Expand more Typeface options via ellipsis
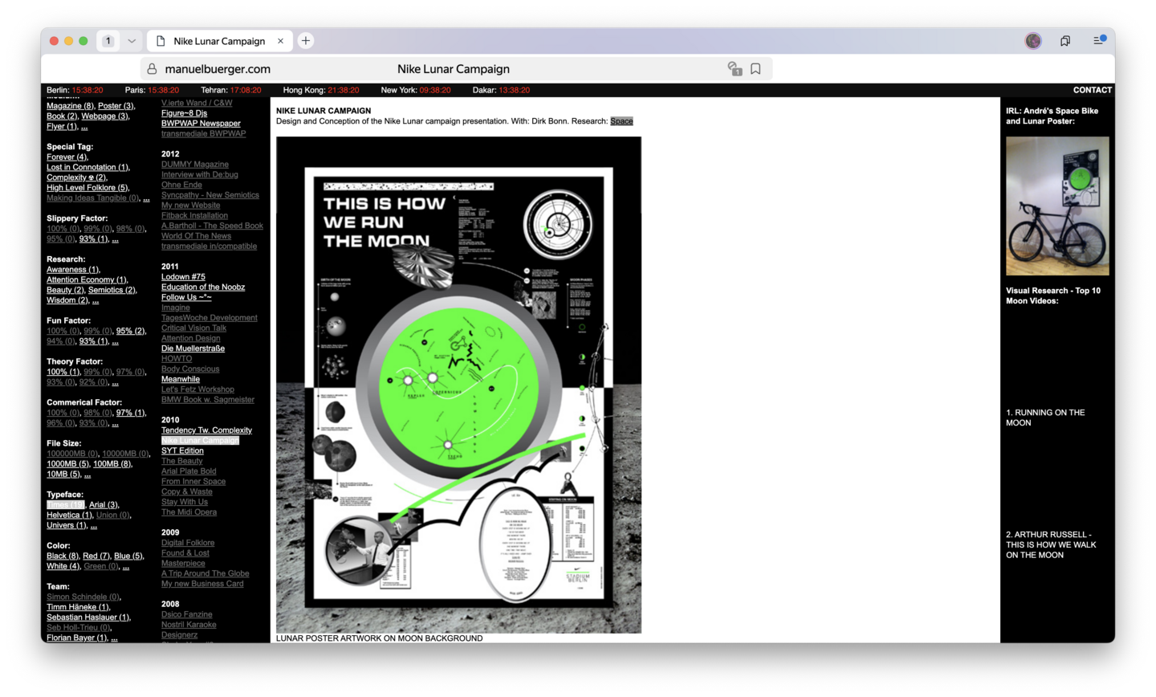Screen dimensions: 1156x697 pyautogui.click(x=93, y=526)
